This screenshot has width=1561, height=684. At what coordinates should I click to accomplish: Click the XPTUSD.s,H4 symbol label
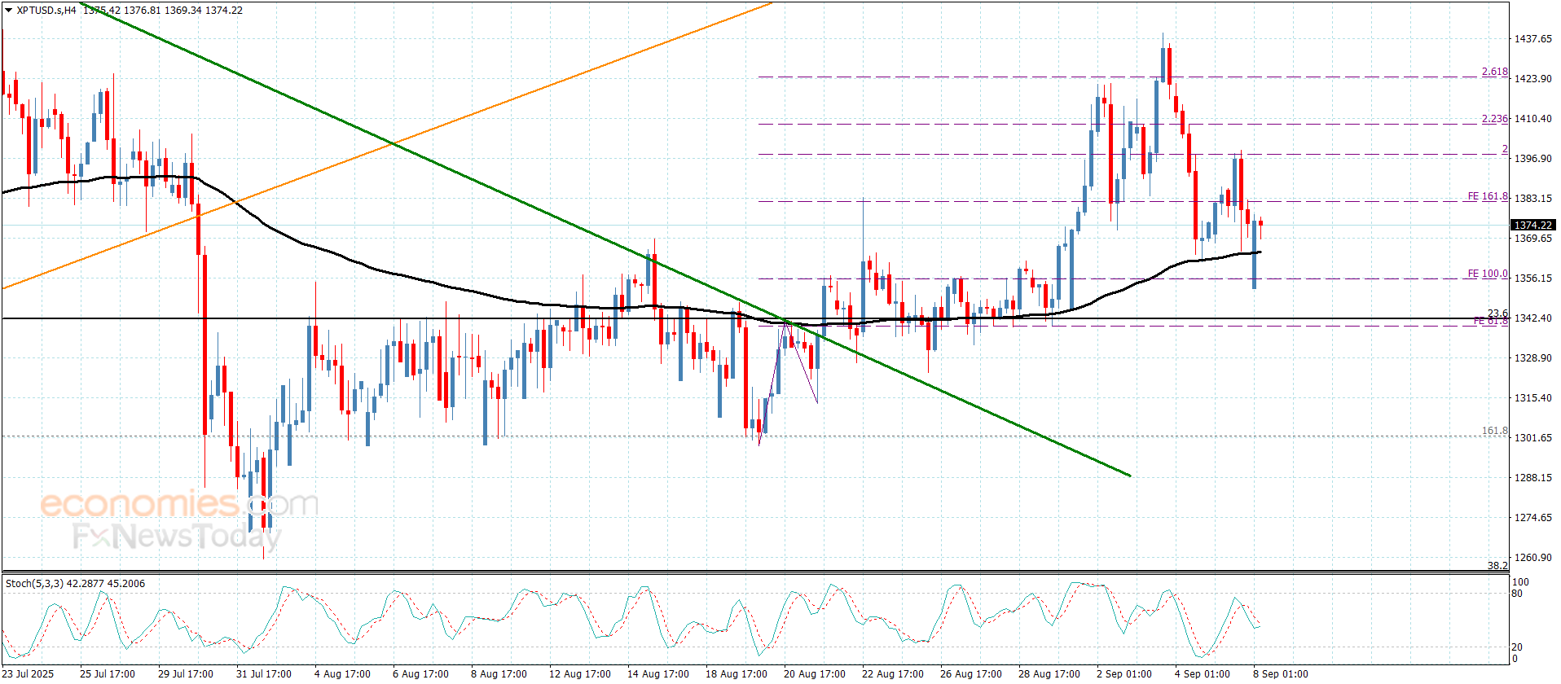tap(46, 11)
